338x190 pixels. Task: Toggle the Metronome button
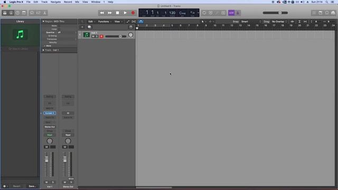[x=238, y=13]
